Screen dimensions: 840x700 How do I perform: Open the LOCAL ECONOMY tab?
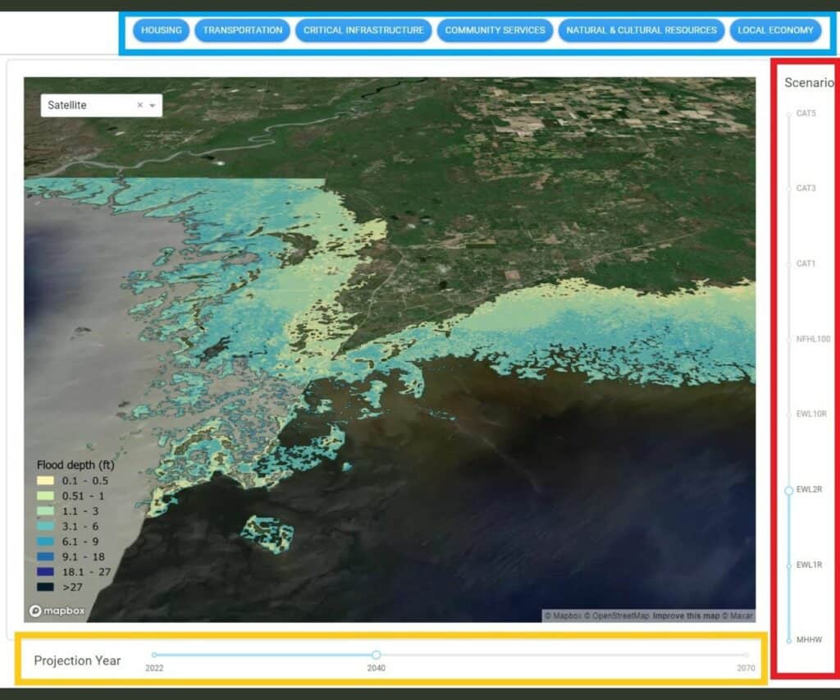[x=775, y=30]
